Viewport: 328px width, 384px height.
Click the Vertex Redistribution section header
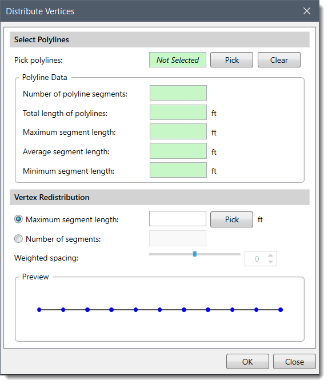[x=159, y=197]
